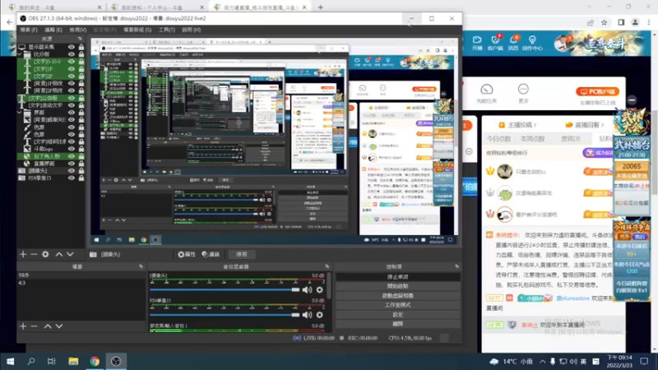Screen dimensions: 658x370
Task: Pop out the 場景 dock panel icon
Action: (x=141, y=266)
